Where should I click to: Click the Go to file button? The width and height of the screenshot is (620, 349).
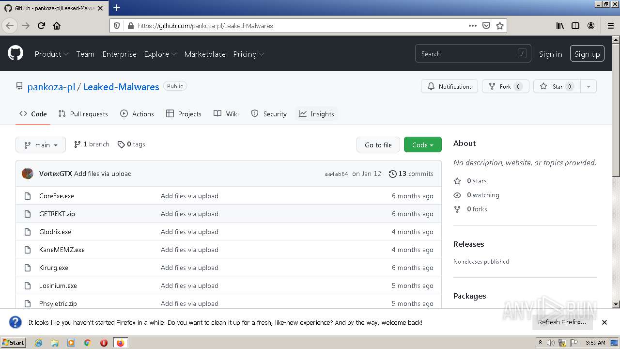[x=378, y=144]
